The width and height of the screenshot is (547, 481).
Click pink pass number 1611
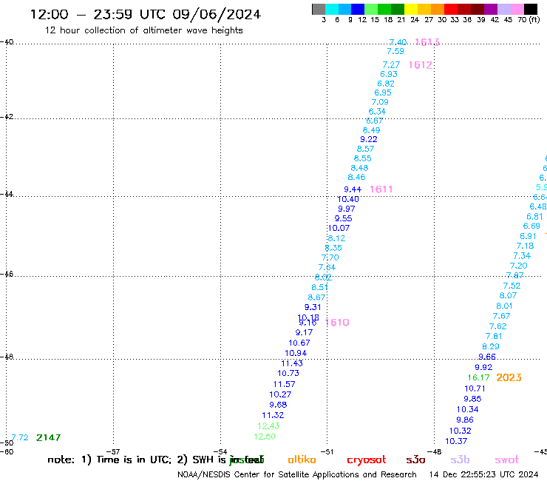point(381,189)
